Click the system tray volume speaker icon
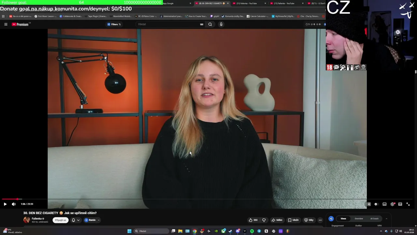Image resolution: width=417 pixels, height=235 pixels. coord(400,231)
